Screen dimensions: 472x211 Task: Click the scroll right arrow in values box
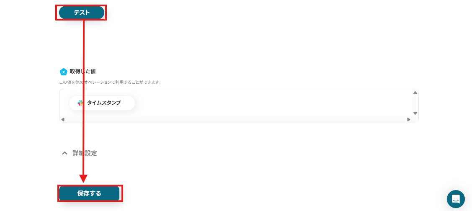[408, 119]
